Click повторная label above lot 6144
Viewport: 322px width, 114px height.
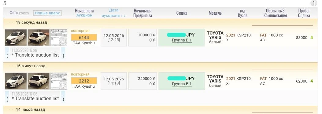[x=80, y=31]
